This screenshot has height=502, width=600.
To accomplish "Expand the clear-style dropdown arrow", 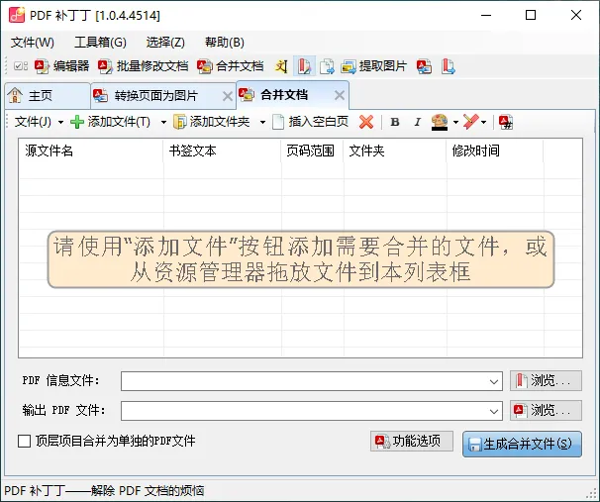I will 484,123.
